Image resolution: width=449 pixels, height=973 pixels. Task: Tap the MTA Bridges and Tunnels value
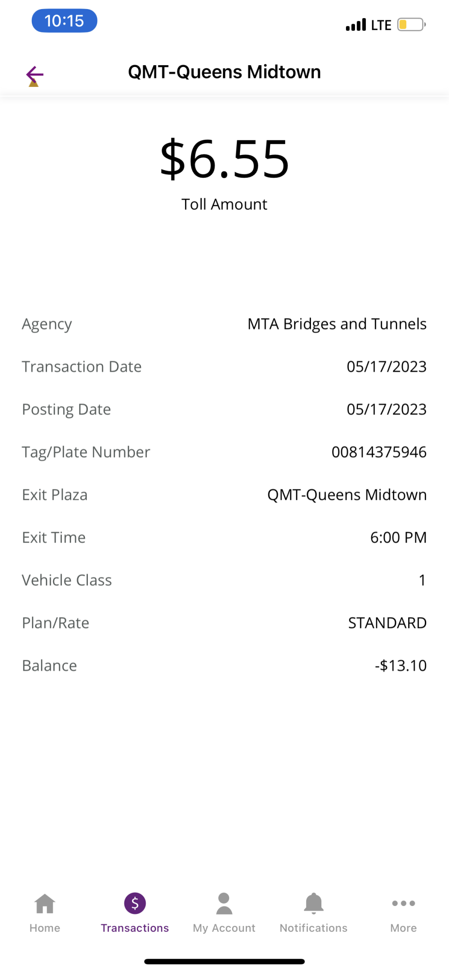(337, 324)
